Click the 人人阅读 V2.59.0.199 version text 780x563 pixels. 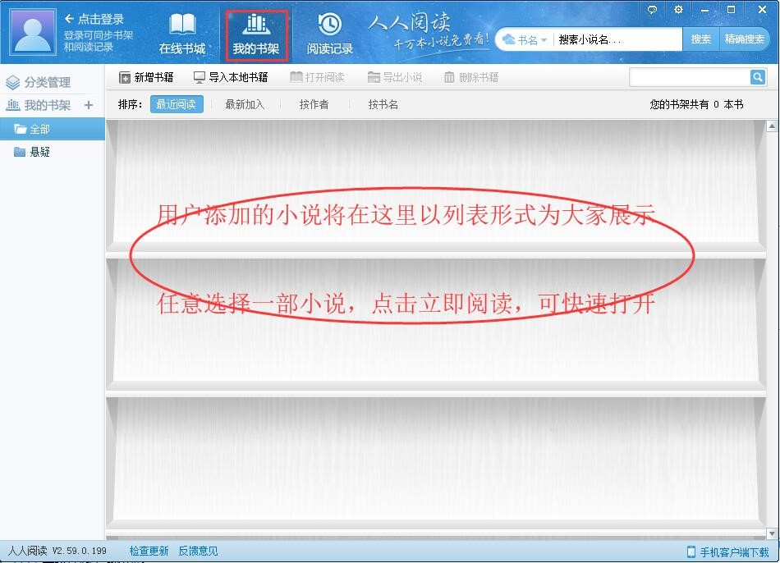(x=57, y=551)
